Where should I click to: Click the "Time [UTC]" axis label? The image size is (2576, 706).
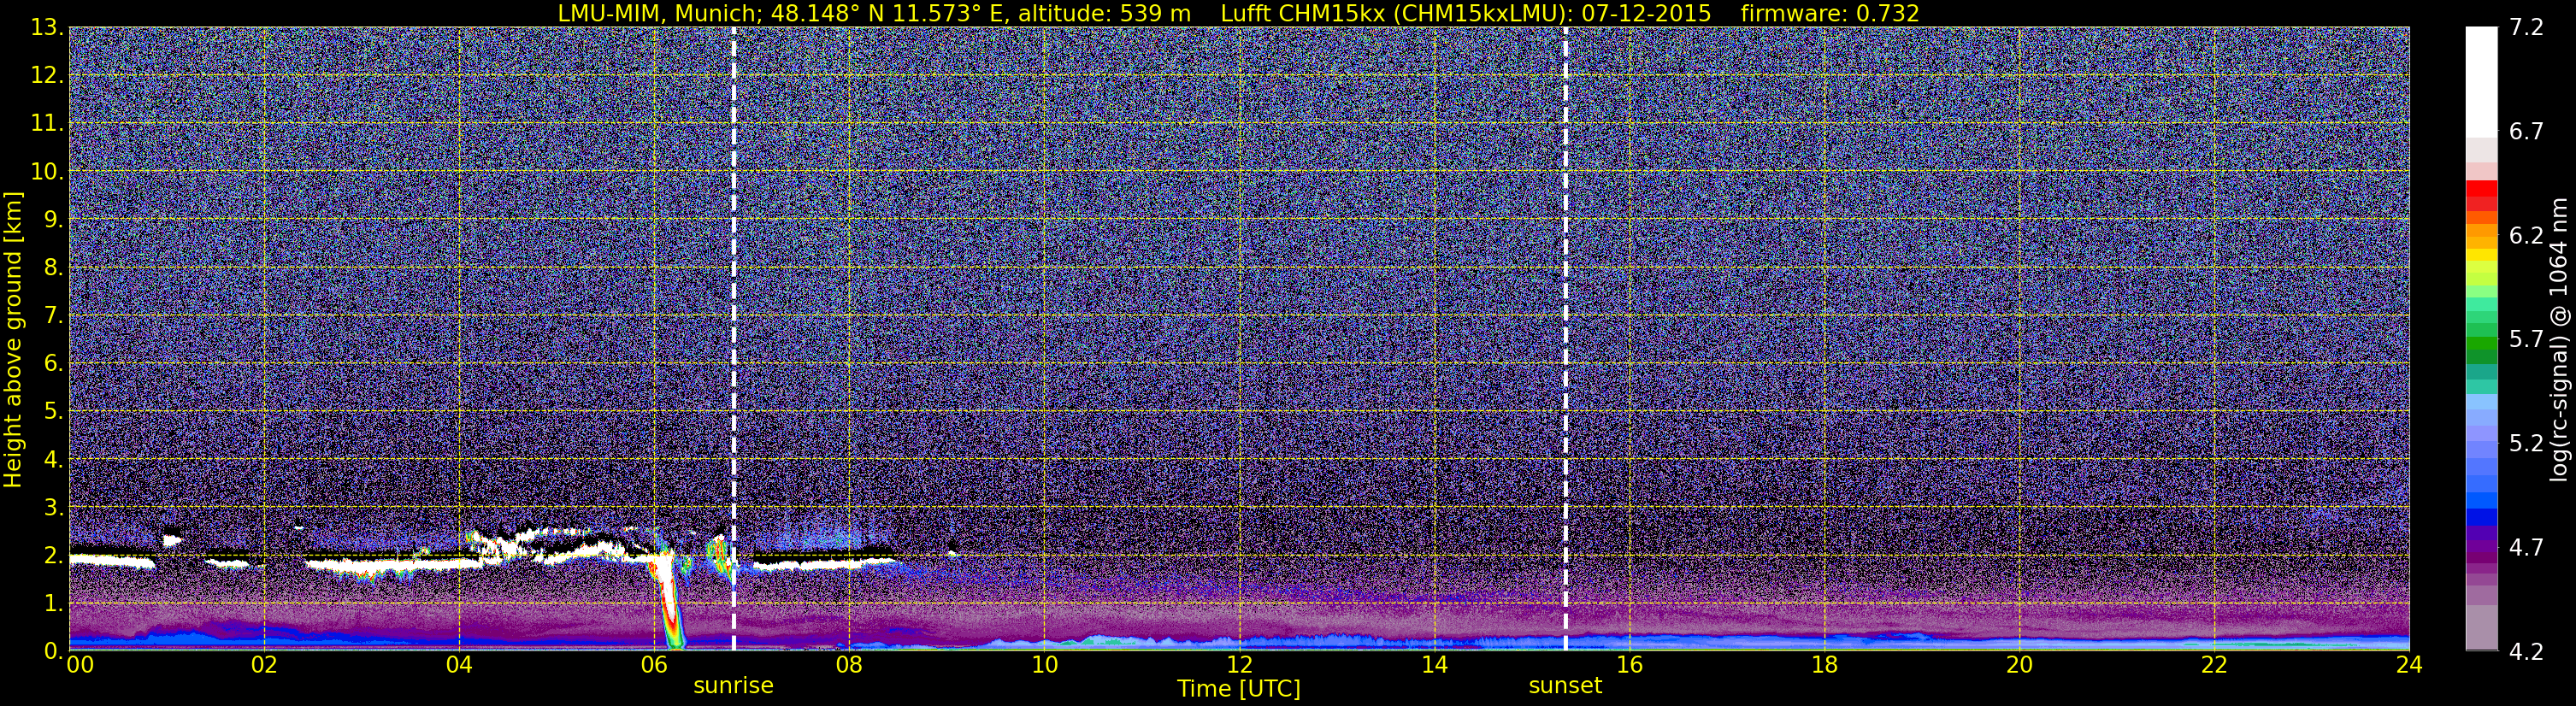pos(1239,689)
